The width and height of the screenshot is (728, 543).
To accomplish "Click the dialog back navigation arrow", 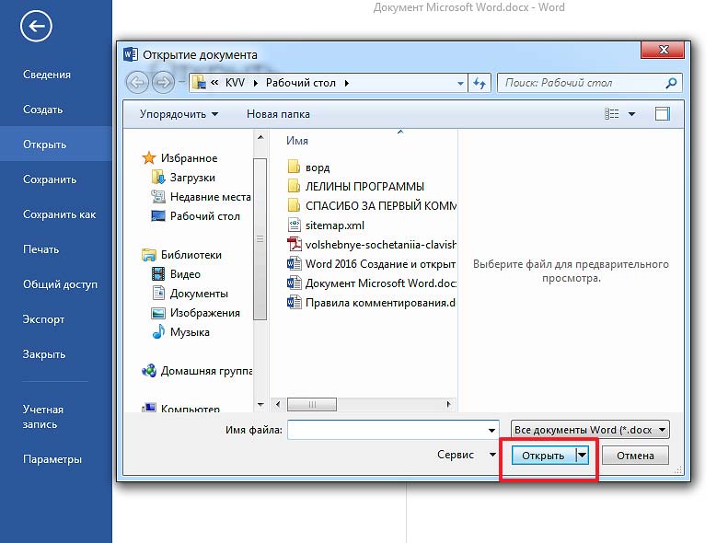I will (x=137, y=83).
